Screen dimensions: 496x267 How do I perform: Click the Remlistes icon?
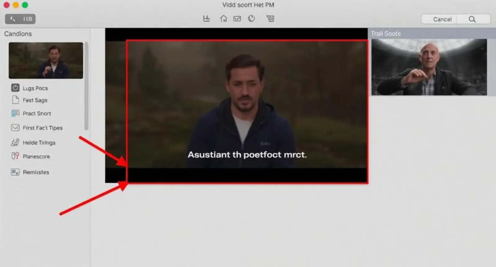(x=15, y=172)
